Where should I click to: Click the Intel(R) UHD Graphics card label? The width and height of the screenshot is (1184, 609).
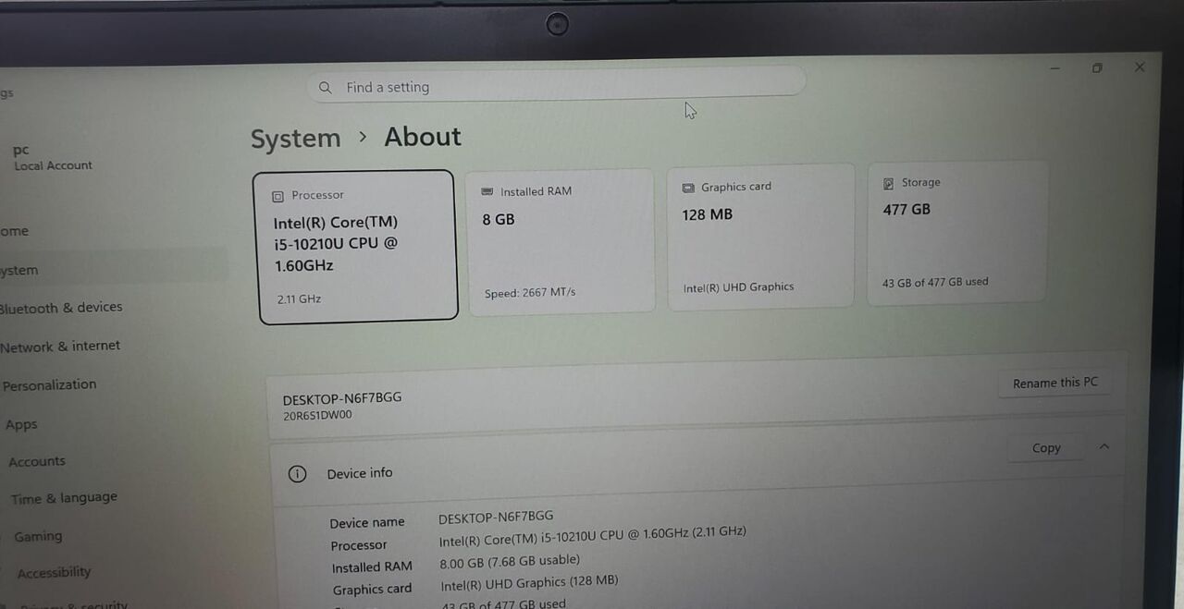click(738, 287)
